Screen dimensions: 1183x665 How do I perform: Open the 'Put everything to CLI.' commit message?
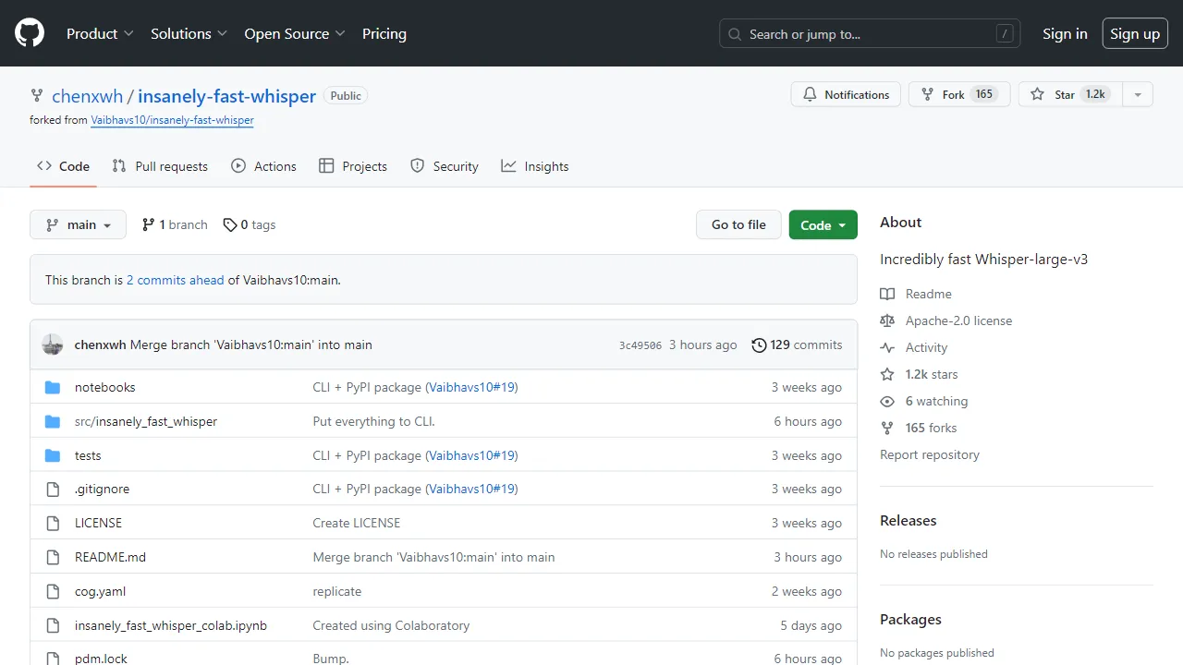(x=373, y=421)
